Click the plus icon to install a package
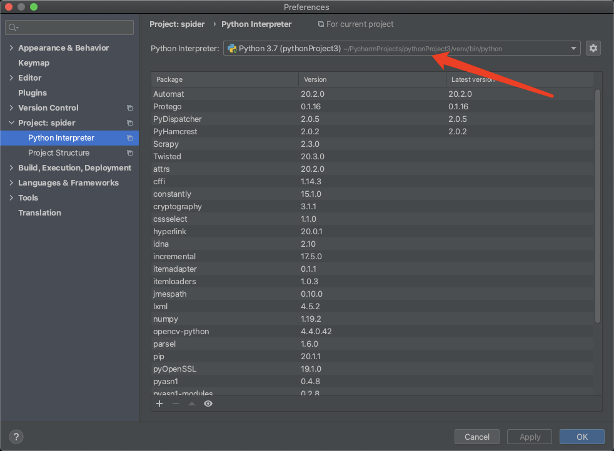The image size is (614, 451). click(159, 404)
